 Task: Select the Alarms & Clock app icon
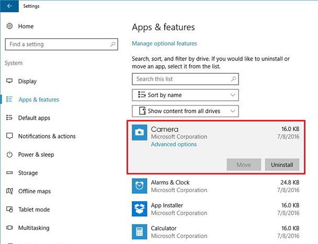point(140,186)
